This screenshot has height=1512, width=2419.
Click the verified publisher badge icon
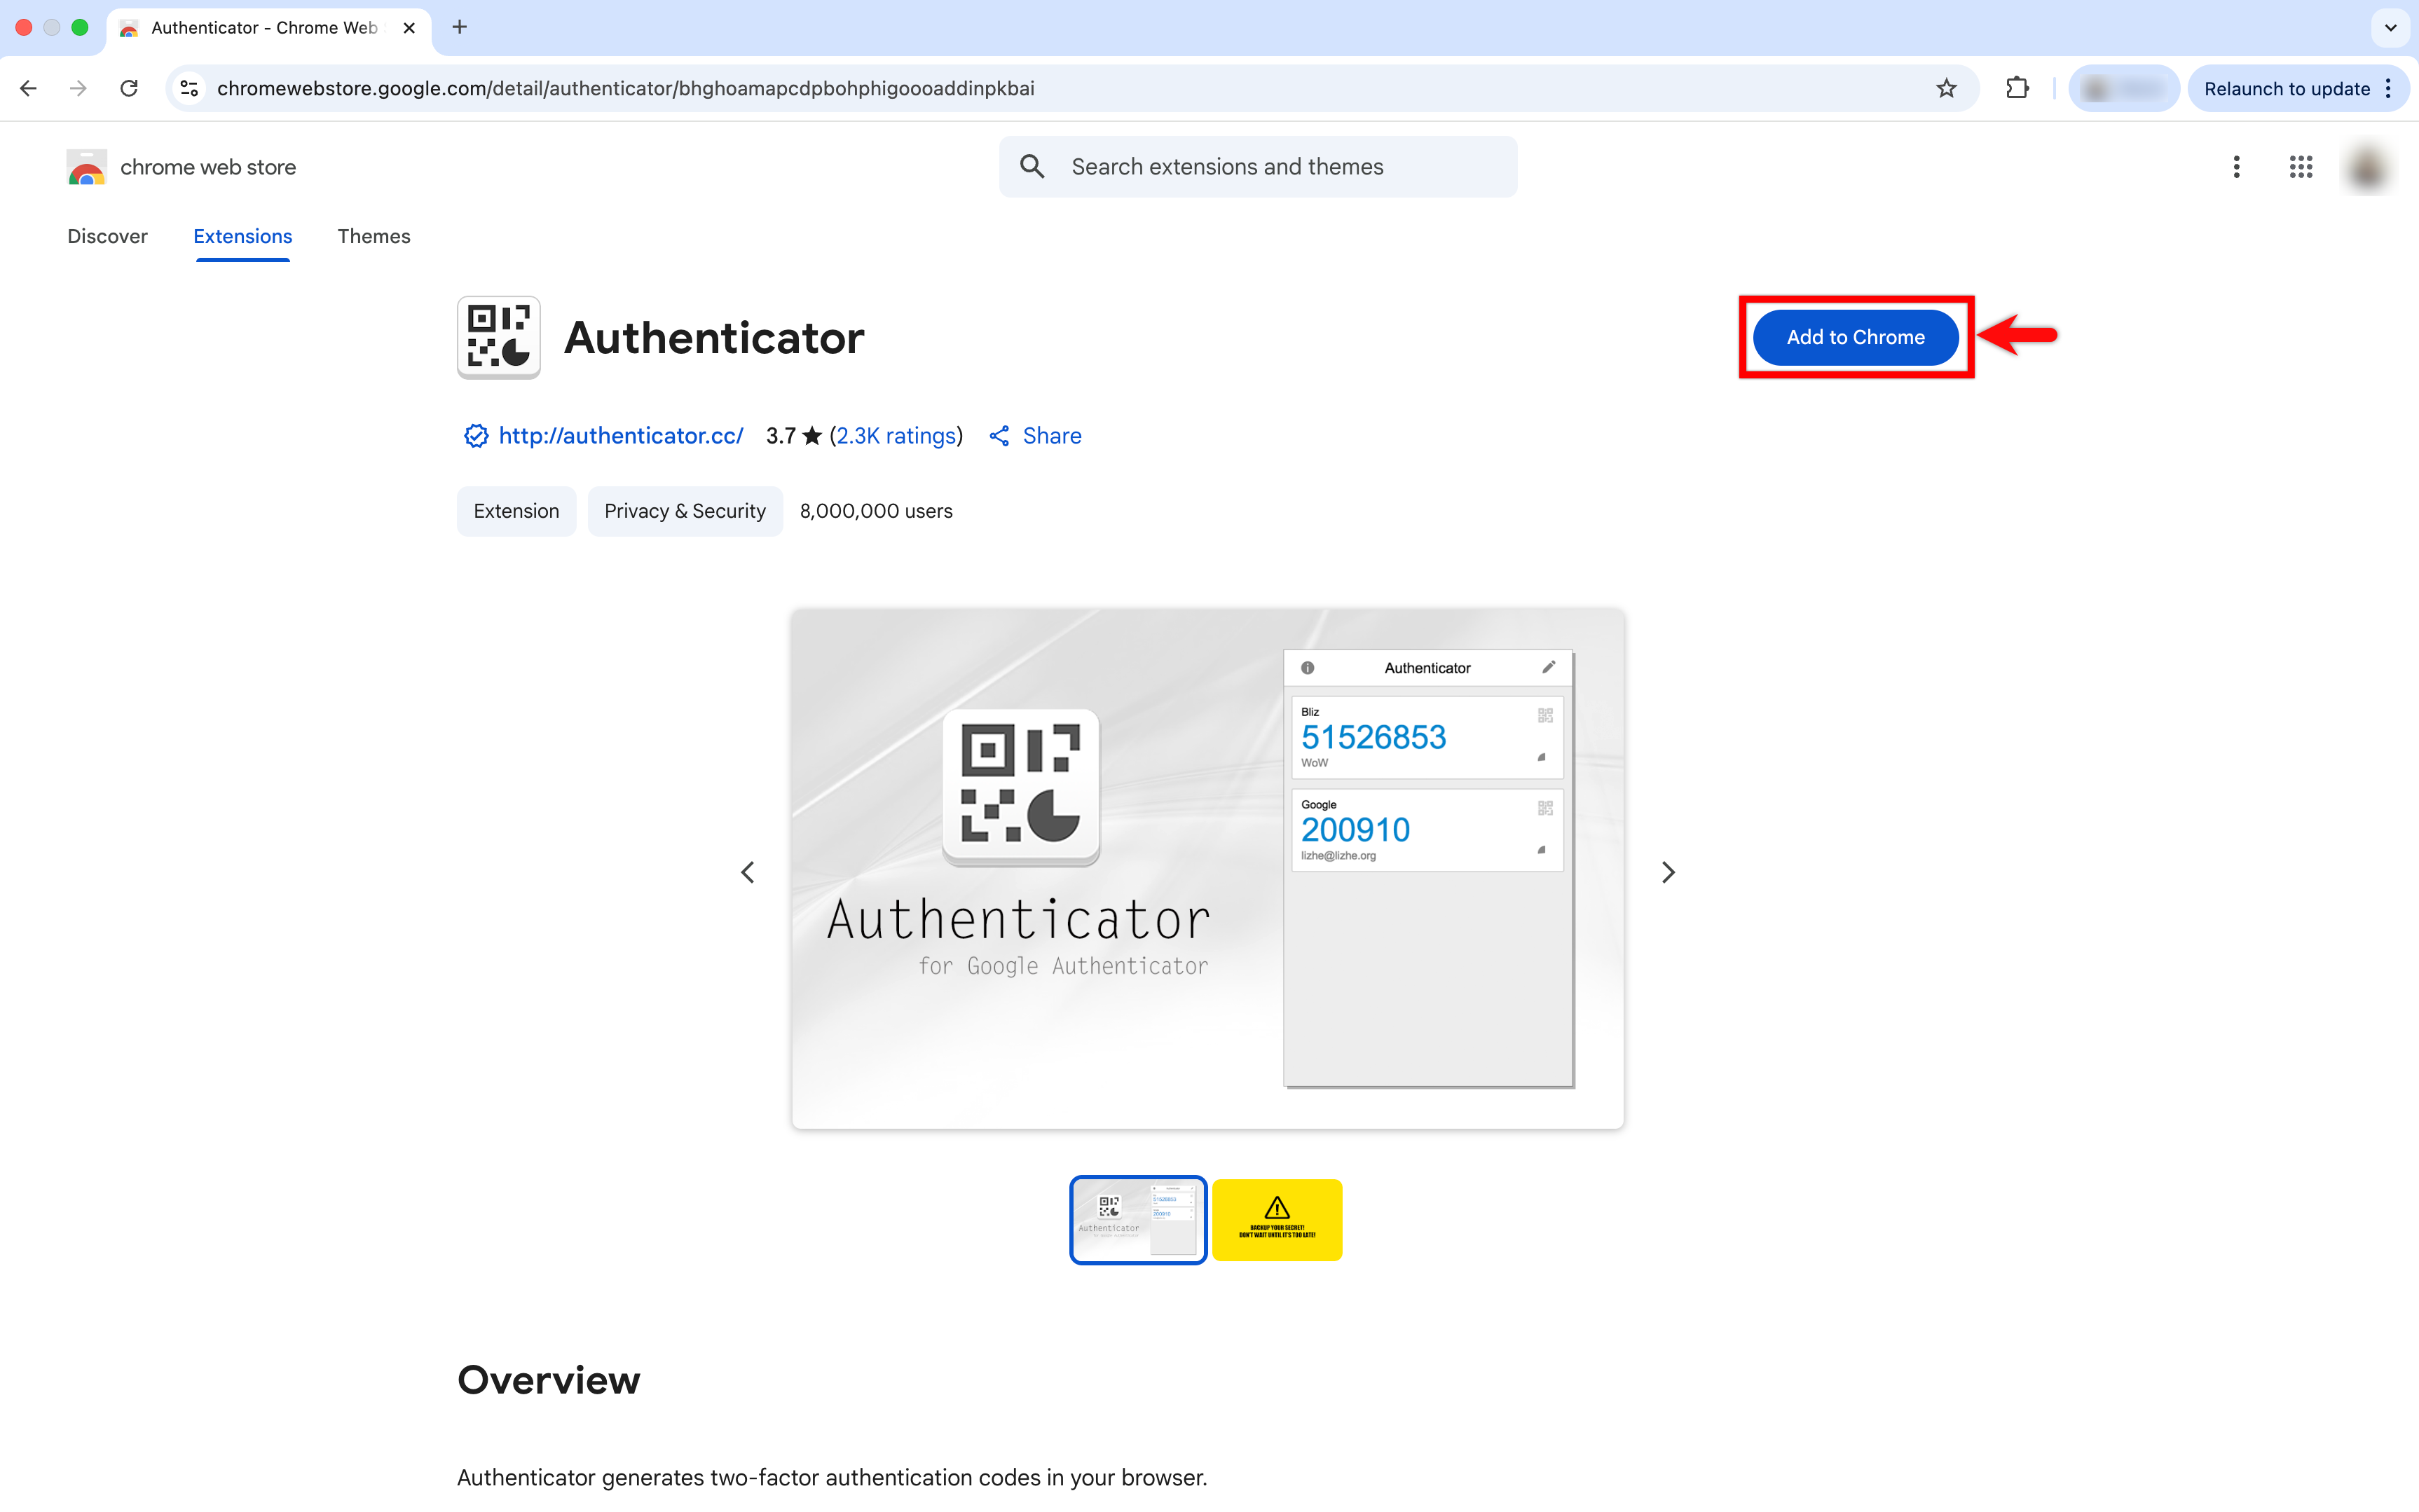click(475, 435)
